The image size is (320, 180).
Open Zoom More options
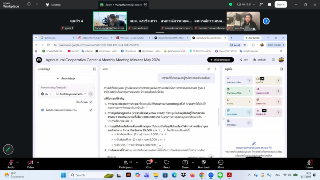[221, 164]
